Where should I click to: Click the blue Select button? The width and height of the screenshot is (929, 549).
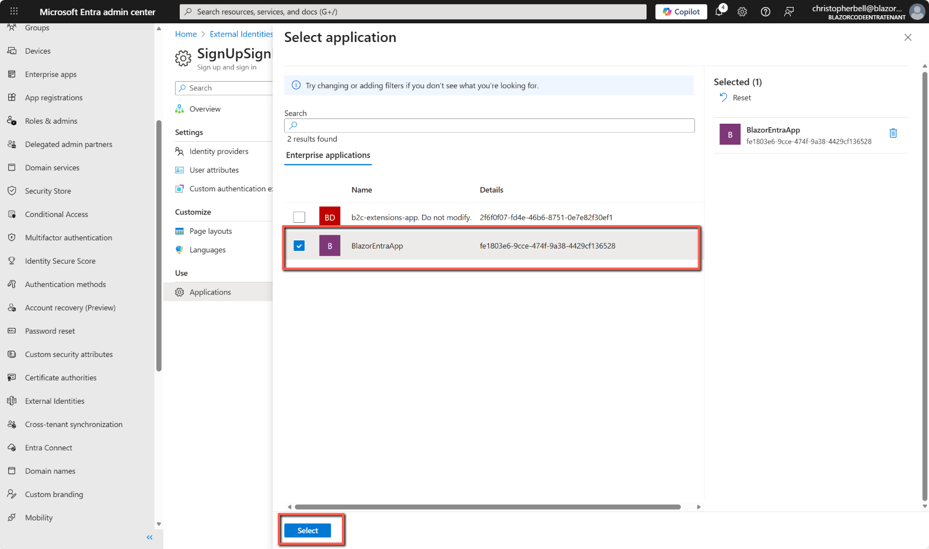[x=308, y=530]
